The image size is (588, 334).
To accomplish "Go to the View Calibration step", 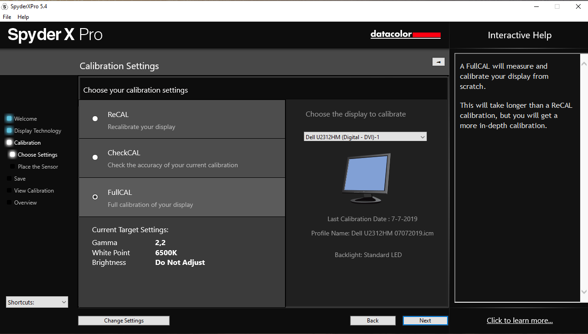I will 34,191.
